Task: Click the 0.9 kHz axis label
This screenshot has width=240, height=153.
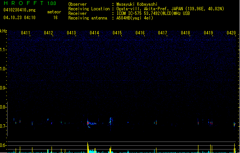Action: tap(3, 88)
